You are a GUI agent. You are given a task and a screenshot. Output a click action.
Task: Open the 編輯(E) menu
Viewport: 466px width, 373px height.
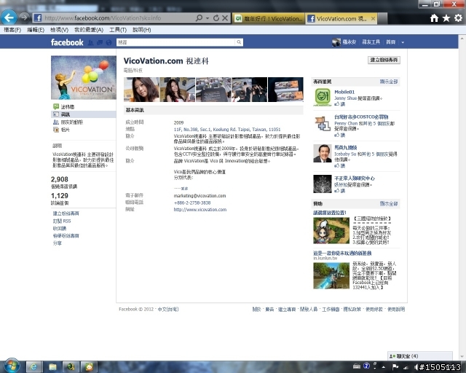(x=36, y=30)
